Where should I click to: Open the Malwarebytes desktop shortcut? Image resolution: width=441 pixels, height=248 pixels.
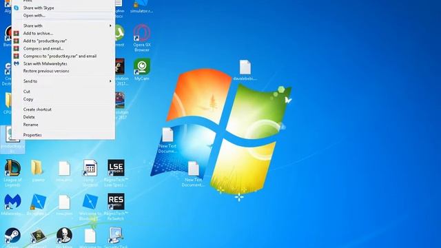12,204
